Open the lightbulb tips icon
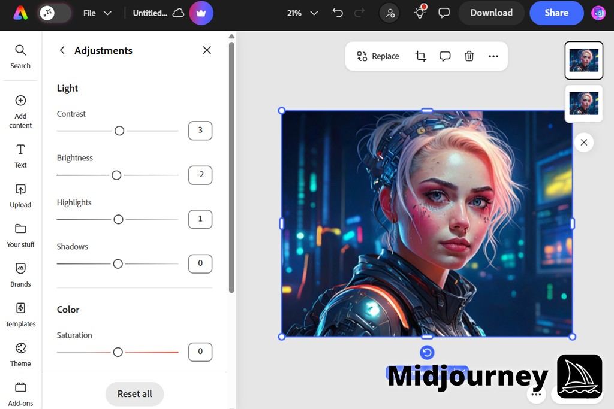 pos(420,12)
